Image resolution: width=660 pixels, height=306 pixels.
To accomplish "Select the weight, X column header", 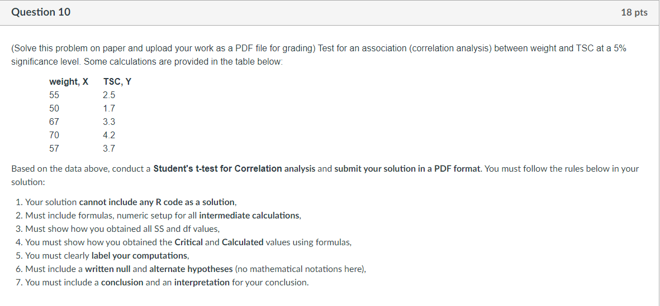I will coord(69,82).
